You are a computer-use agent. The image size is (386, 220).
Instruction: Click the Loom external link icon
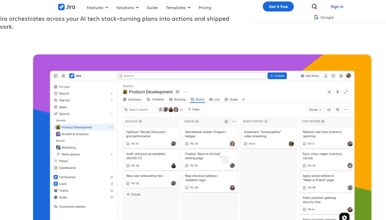click(112, 184)
